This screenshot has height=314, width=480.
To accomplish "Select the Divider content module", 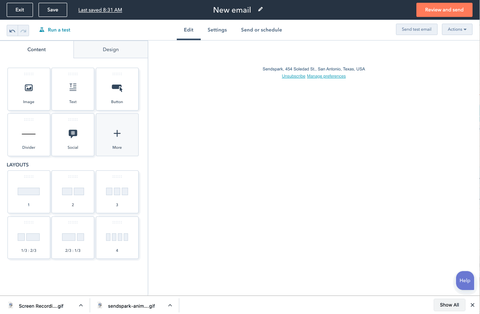I will [x=29, y=135].
